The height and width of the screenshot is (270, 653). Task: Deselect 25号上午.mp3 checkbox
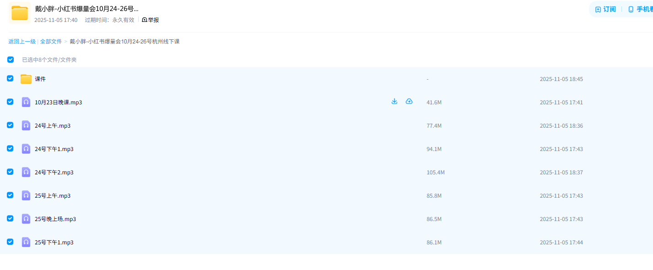click(10, 195)
